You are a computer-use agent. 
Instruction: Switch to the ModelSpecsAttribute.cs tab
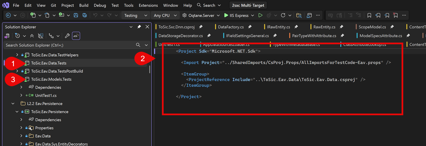tap(381, 35)
